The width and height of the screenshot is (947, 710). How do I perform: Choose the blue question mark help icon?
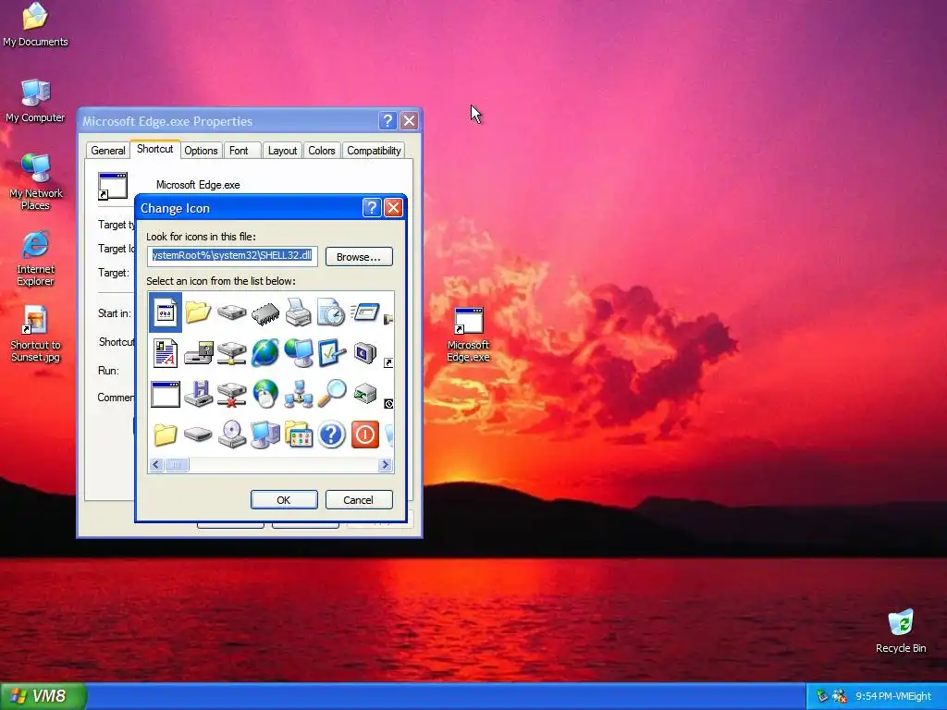click(332, 435)
